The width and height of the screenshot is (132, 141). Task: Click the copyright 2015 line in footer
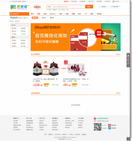point(65,137)
